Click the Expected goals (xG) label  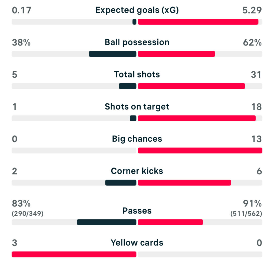point(137,10)
